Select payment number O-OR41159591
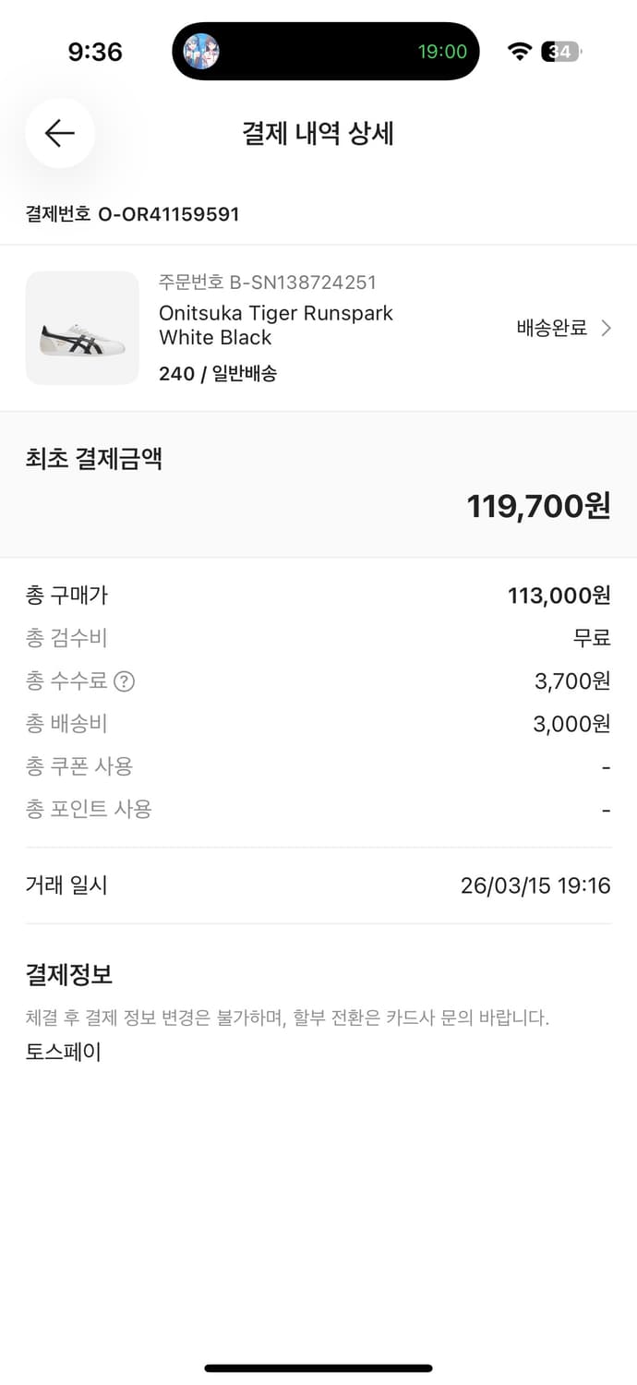The height and width of the screenshot is (1385, 637). (x=133, y=214)
